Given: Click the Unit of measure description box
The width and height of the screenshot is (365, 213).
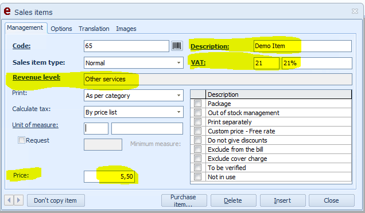Looking at the screenshot, I should click(x=147, y=128).
